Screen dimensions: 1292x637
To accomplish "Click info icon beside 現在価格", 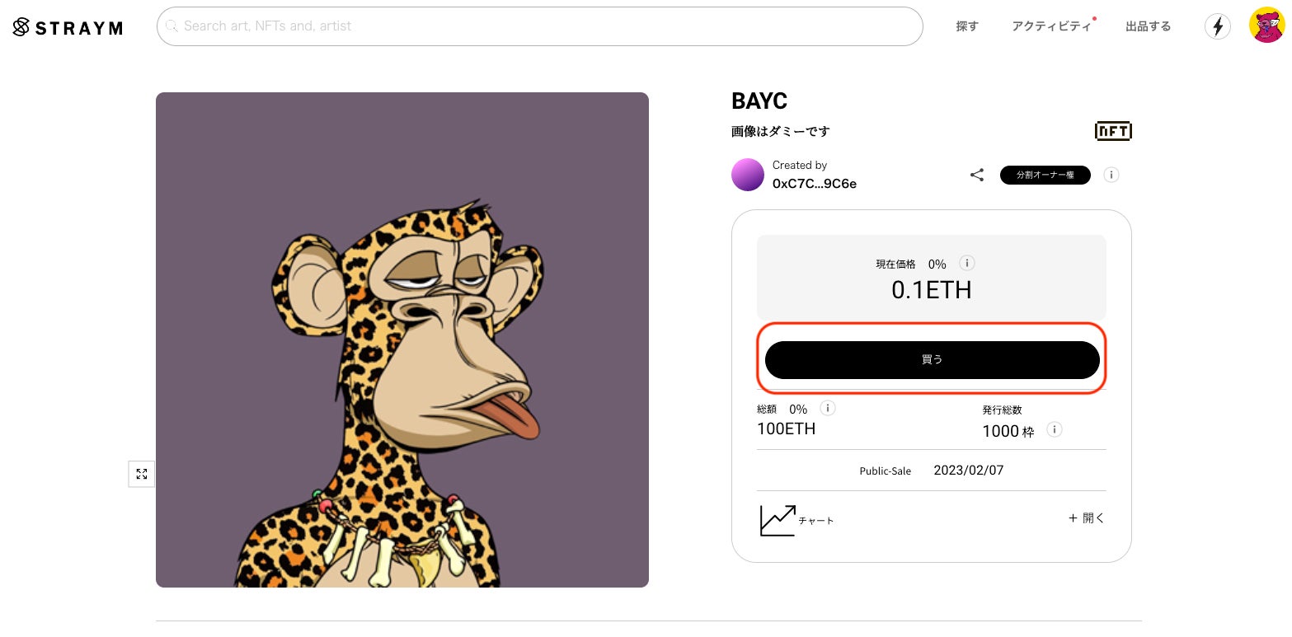I will click(x=967, y=264).
